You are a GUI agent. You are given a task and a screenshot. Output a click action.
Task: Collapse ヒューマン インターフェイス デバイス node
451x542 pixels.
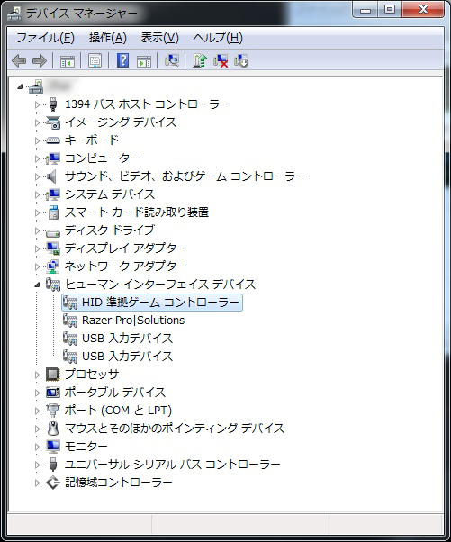pyautogui.click(x=37, y=285)
